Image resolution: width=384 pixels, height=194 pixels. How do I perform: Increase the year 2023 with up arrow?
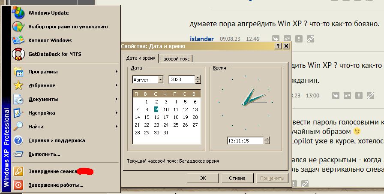pos(198,78)
